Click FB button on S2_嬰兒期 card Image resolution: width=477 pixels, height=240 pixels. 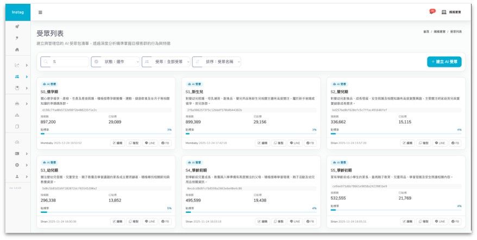click(x=455, y=143)
